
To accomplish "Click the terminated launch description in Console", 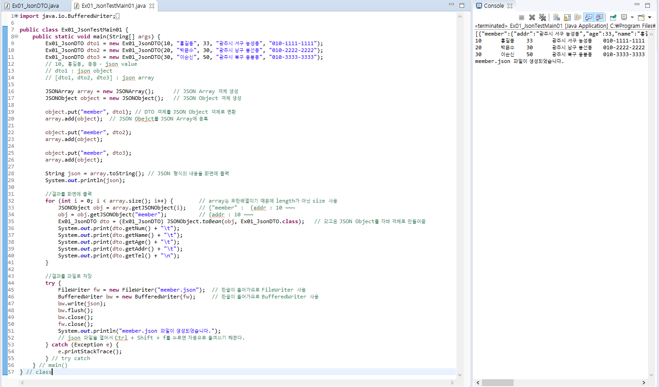I will (565, 26).
